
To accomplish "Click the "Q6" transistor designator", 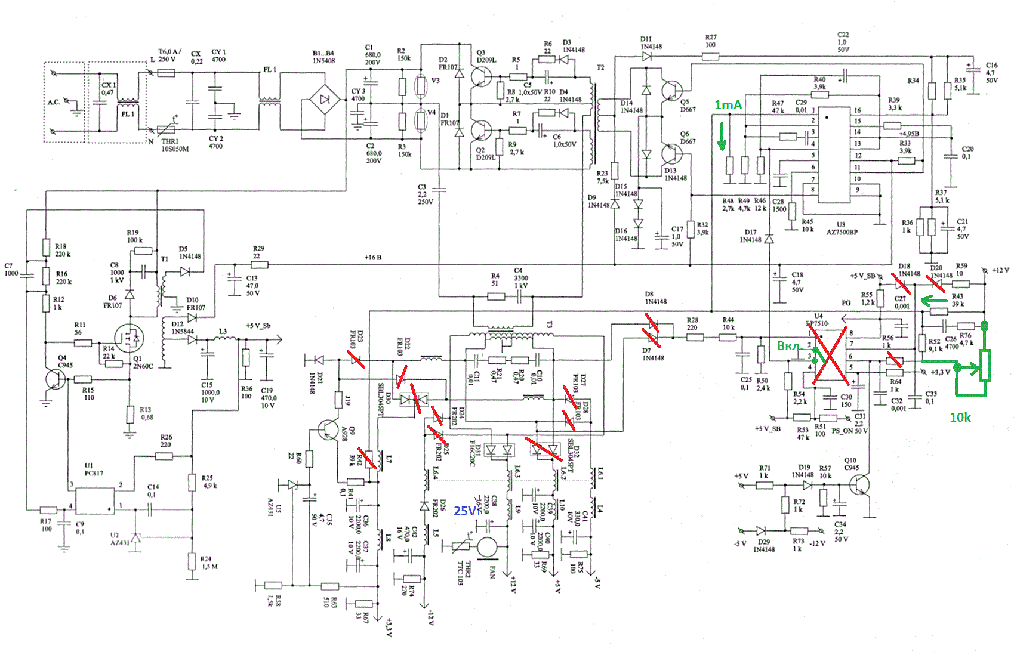I will pos(685,134).
